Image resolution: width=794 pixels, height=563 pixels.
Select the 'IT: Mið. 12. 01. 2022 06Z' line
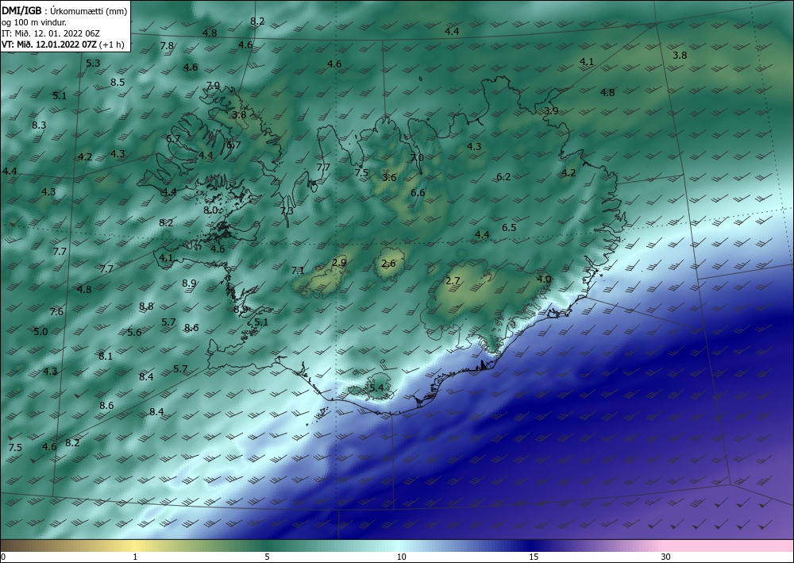pos(51,33)
